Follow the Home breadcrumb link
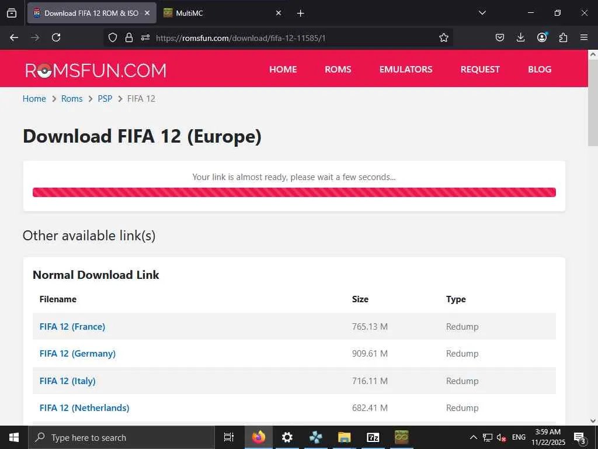Screen dimensions: 598x449 [x=34, y=98]
